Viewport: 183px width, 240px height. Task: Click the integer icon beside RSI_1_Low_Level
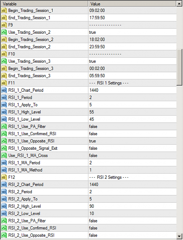(x=4, y=119)
